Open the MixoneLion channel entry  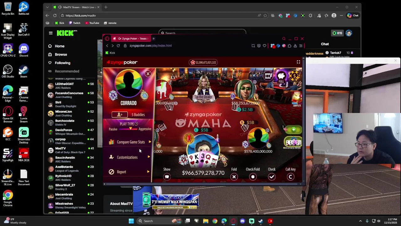70,113
